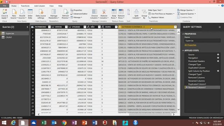The width and height of the screenshot is (224, 126).
Task: Open Promoted Headers step settings gear
Action: pyautogui.click(x=218, y=61)
